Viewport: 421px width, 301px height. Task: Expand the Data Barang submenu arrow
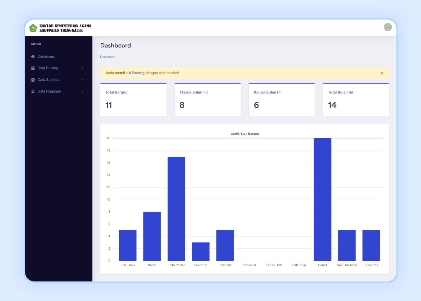pos(83,68)
